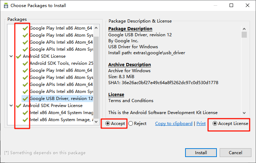Screen dimensions: 256x163
Task: Click the Android installer icon in the title bar
Action: 6,6
